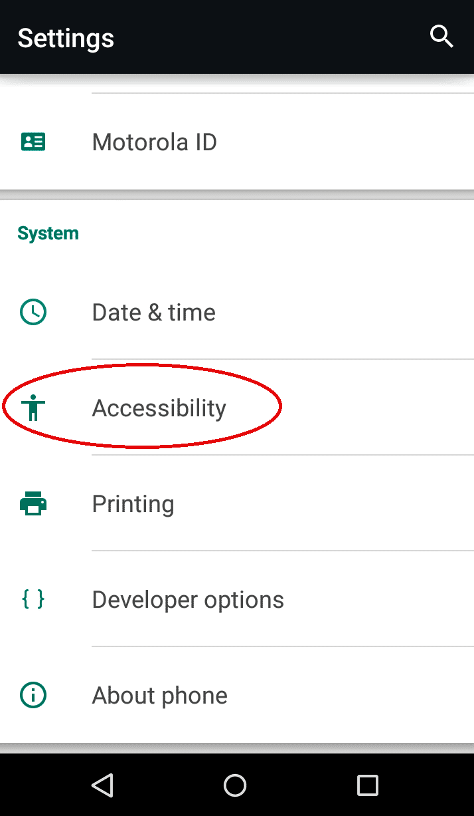The height and width of the screenshot is (816, 474).
Task: Tap the Date & time clock icon
Action: tap(33, 312)
